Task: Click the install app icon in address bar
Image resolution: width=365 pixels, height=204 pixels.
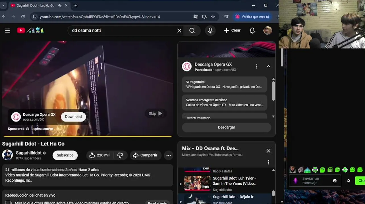Action: coord(204,17)
